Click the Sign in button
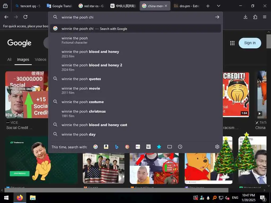Viewport: 271px width, 203px height. point(250,43)
